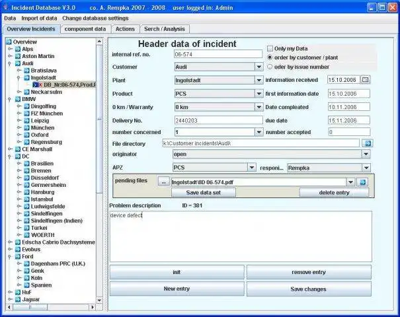
Task: Enable the Only my Data checkbox
Action: pos(270,48)
